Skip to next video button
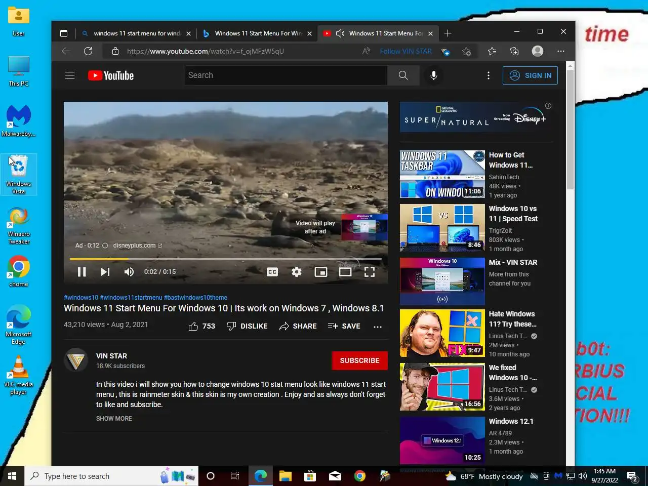 pos(105,272)
